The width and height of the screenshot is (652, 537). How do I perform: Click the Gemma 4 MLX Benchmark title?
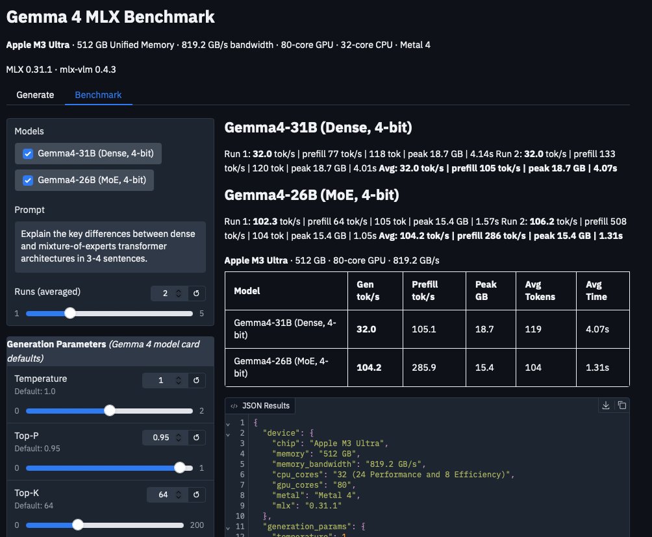110,17
